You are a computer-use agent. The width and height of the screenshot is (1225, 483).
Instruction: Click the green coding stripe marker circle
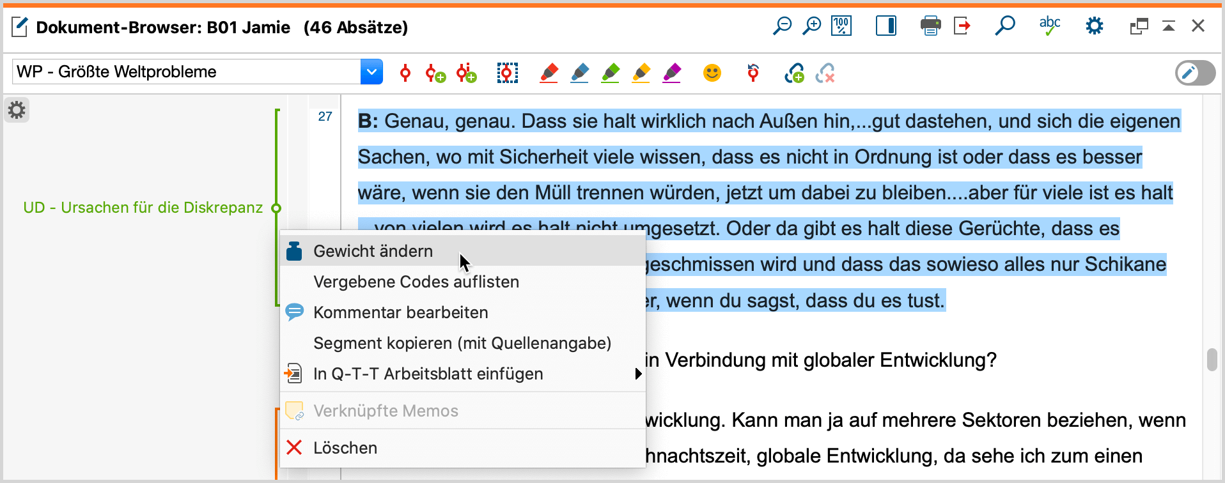[276, 208]
